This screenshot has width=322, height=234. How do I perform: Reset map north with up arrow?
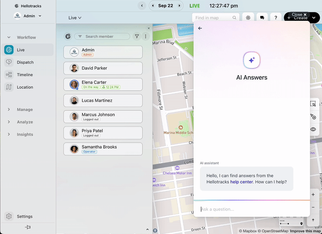pos(313,220)
